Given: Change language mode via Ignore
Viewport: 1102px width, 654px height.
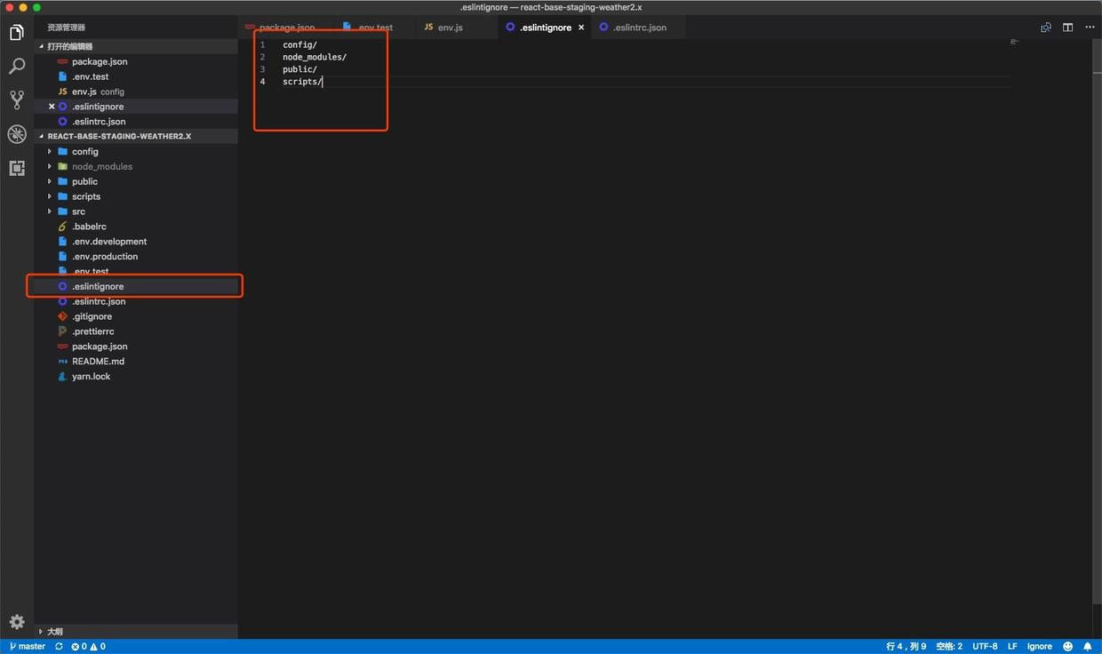Looking at the screenshot, I should pyautogui.click(x=1040, y=646).
